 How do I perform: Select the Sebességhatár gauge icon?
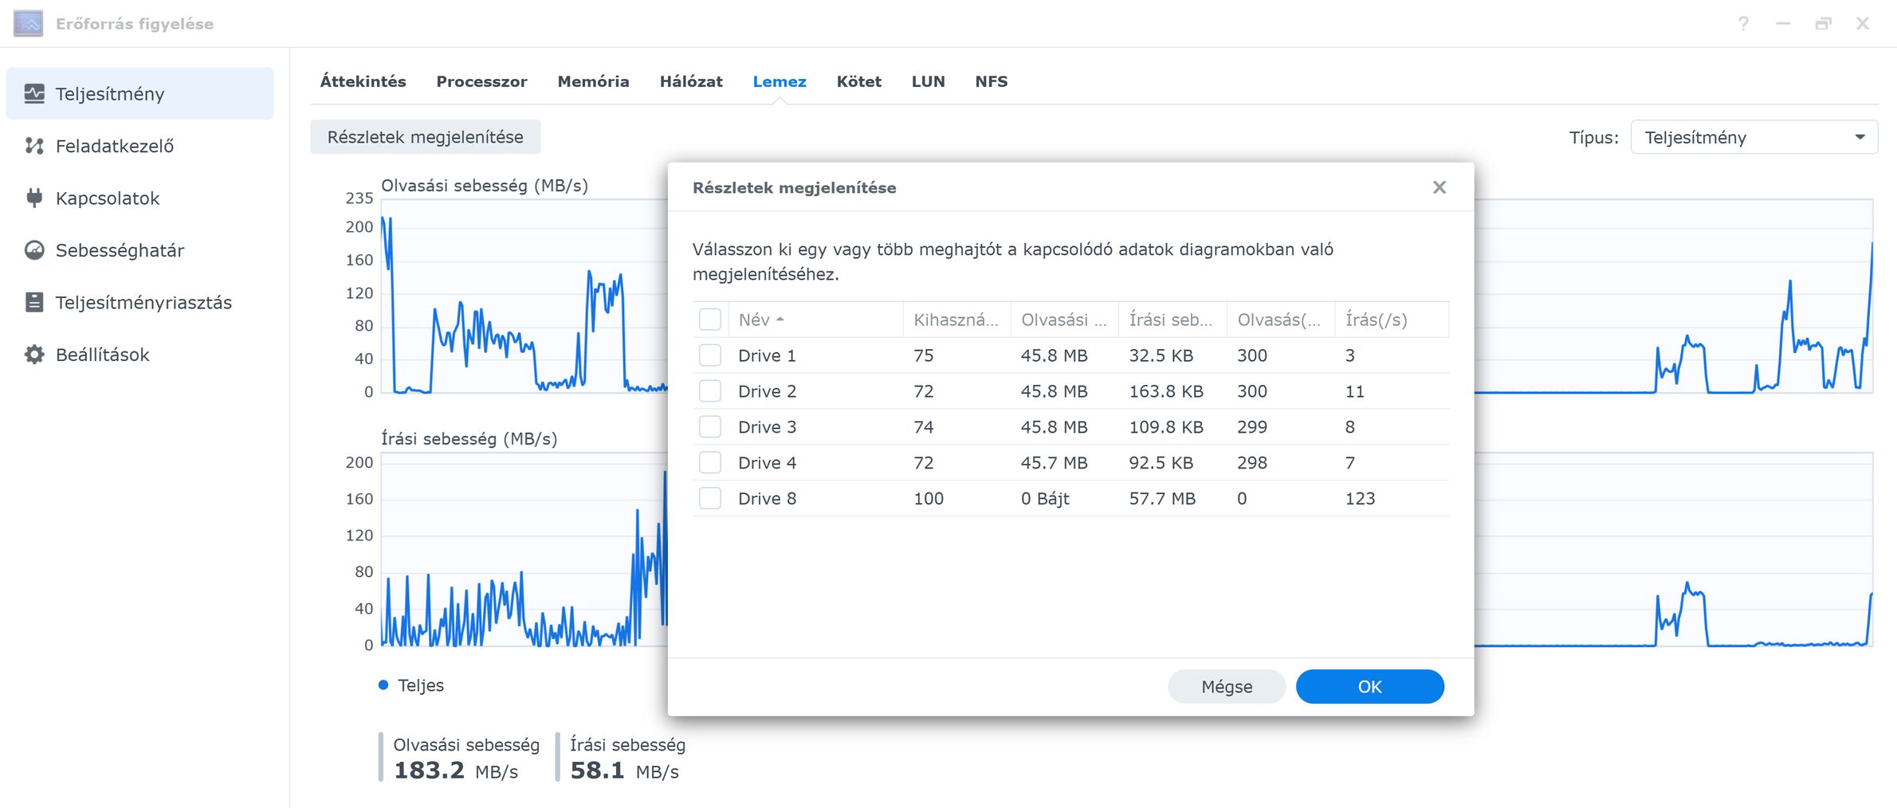pyautogui.click(x=34, y=250)
